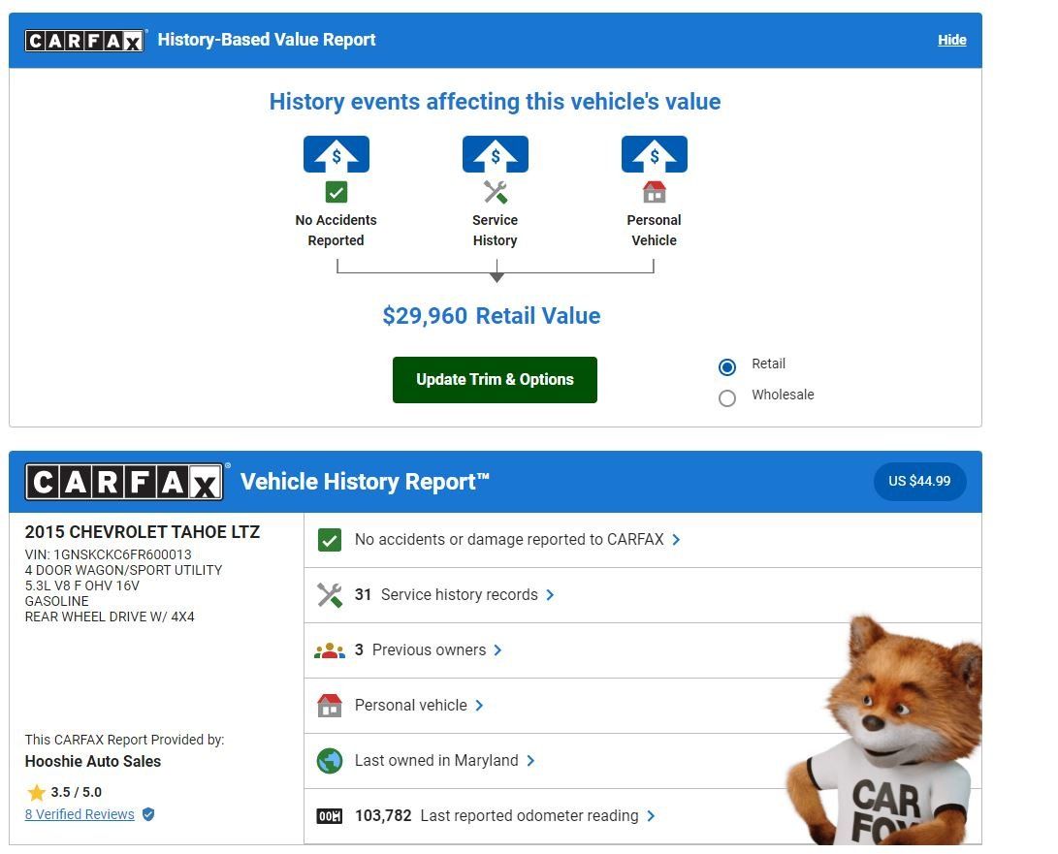Screen dimensions: 1058x854
Task: Open the 8 Verified Reviews link
Action: click(x=80, y=814)
